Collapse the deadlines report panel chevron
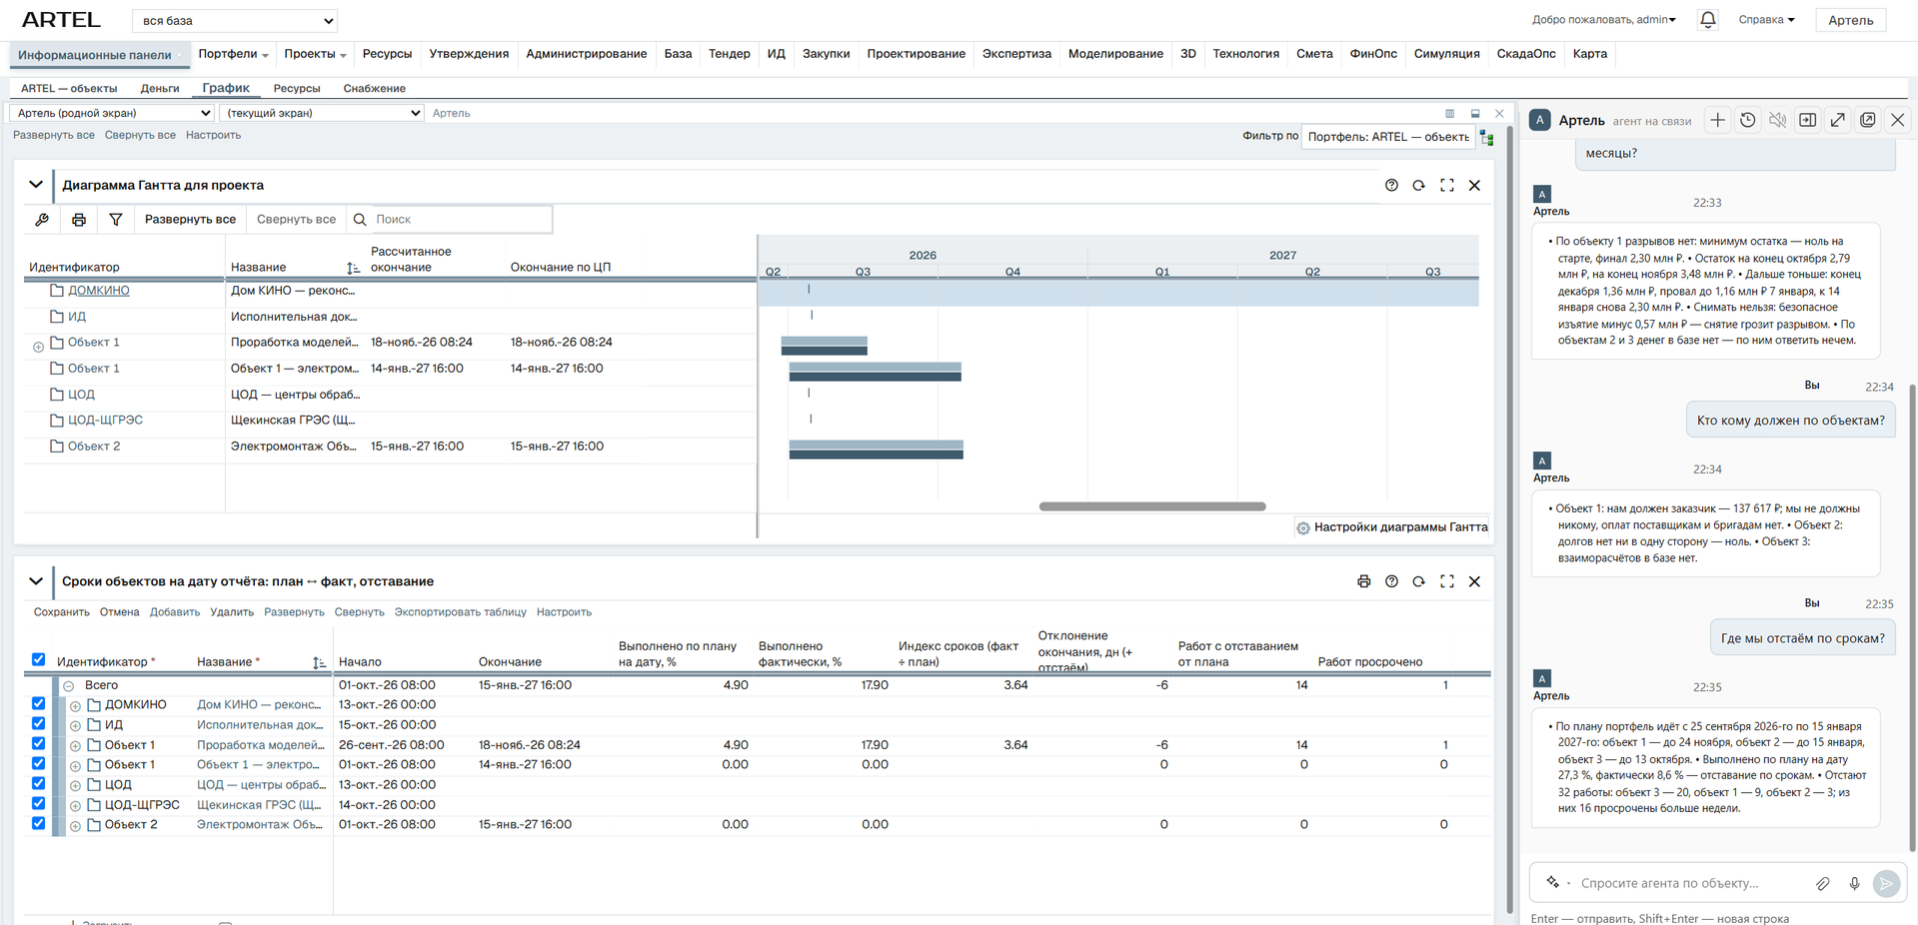This screenshot has width=1918, height=925. point(36,581)
